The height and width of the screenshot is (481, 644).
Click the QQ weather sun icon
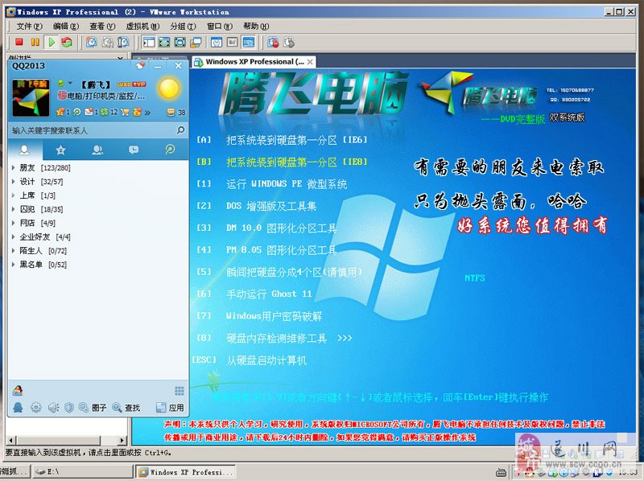(x=169, y=88)
